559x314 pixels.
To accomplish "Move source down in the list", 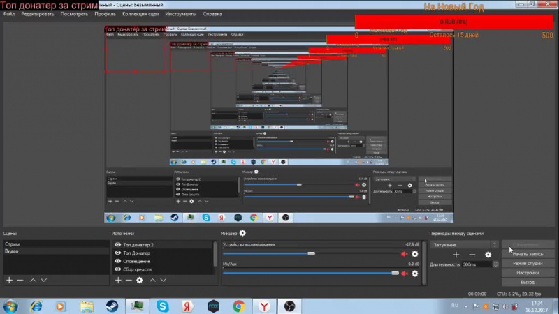I will point(163,281).
